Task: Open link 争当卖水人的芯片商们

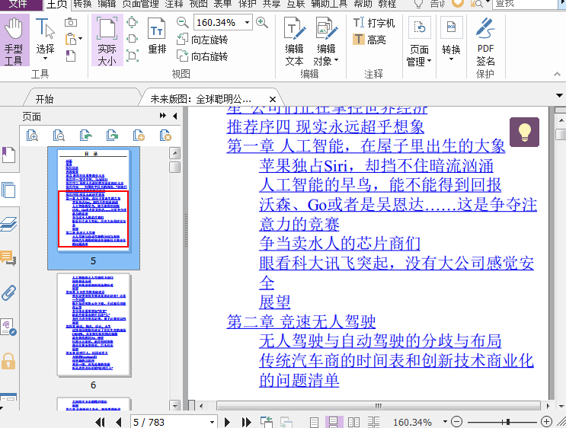Action: pyautogui.click(x=340, y=243)
